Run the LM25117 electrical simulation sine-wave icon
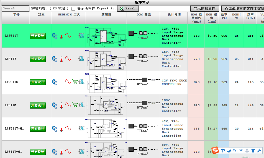 coord(68,35)
